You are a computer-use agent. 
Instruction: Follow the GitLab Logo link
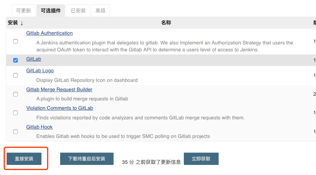click(x=40, y=71)
